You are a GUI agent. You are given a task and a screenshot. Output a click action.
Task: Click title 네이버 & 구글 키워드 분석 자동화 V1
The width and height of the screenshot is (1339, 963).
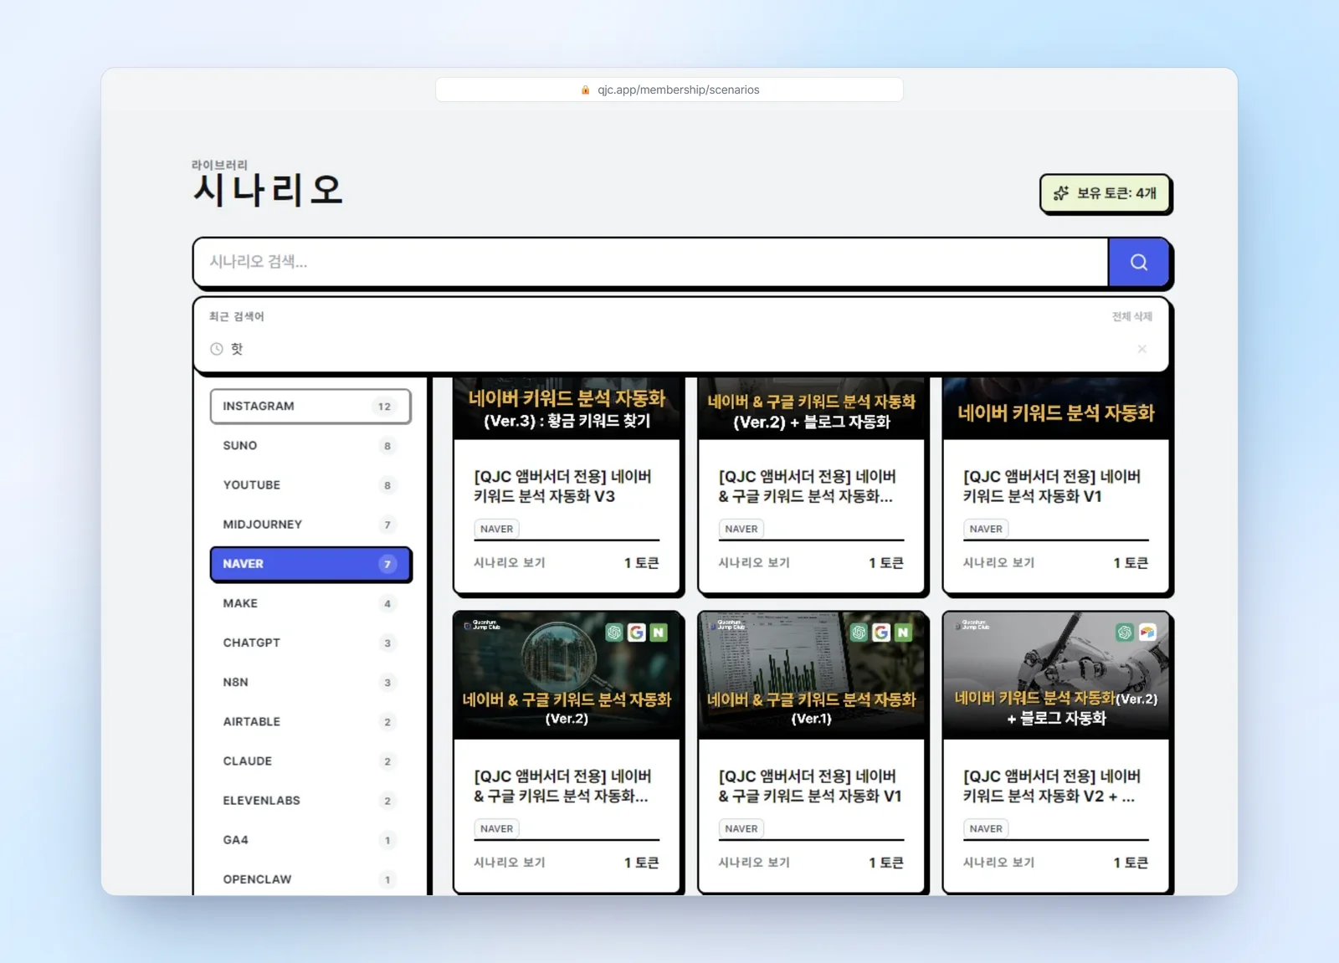tap(809, 786)
